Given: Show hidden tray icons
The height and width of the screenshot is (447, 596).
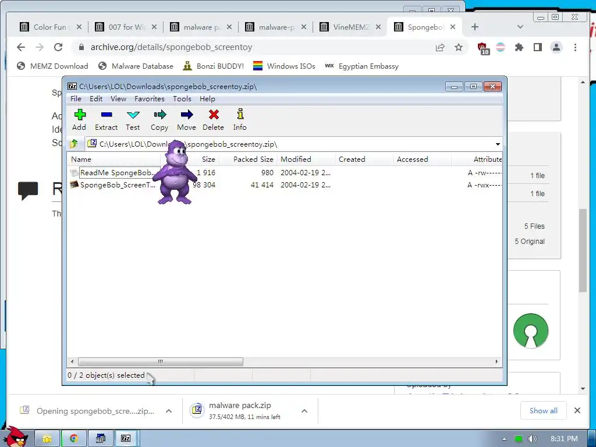Looking at the screenshot, I should point(504,439).
